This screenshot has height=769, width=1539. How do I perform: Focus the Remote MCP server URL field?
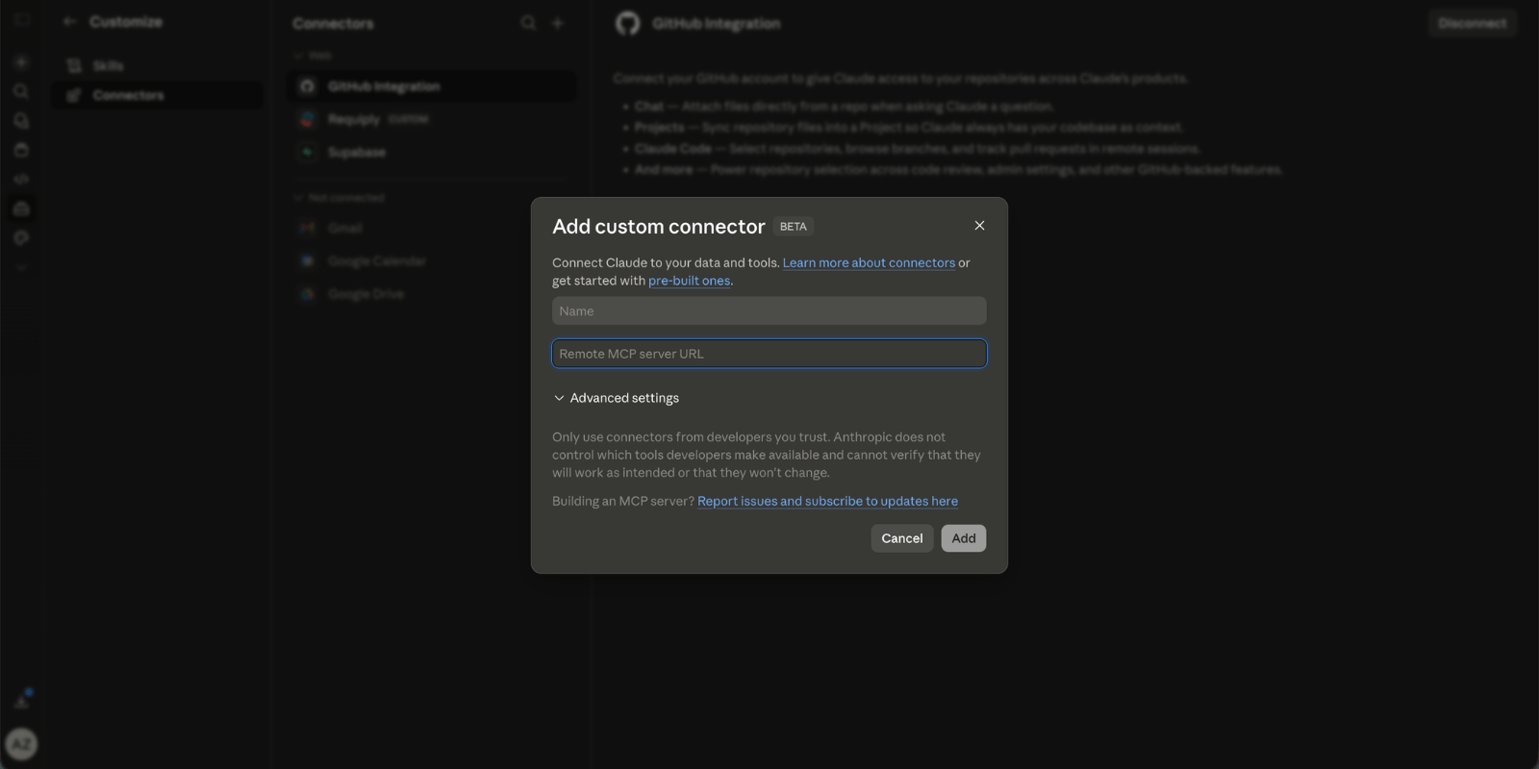pos(769,354)
